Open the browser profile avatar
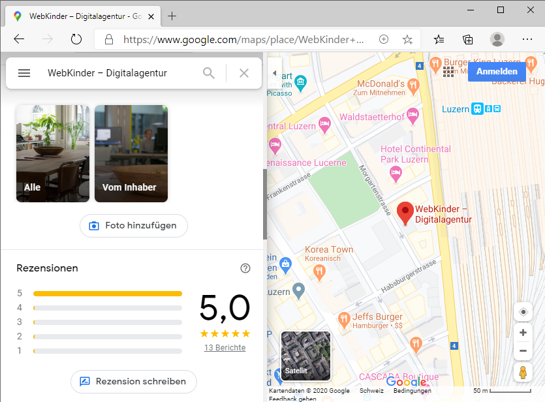This screenshot has height=402, width=545. coord(497,39)
